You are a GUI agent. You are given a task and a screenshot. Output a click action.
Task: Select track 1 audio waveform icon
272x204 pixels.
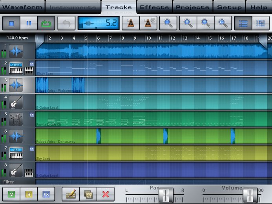pyautogui.click(x=16, y=51)
